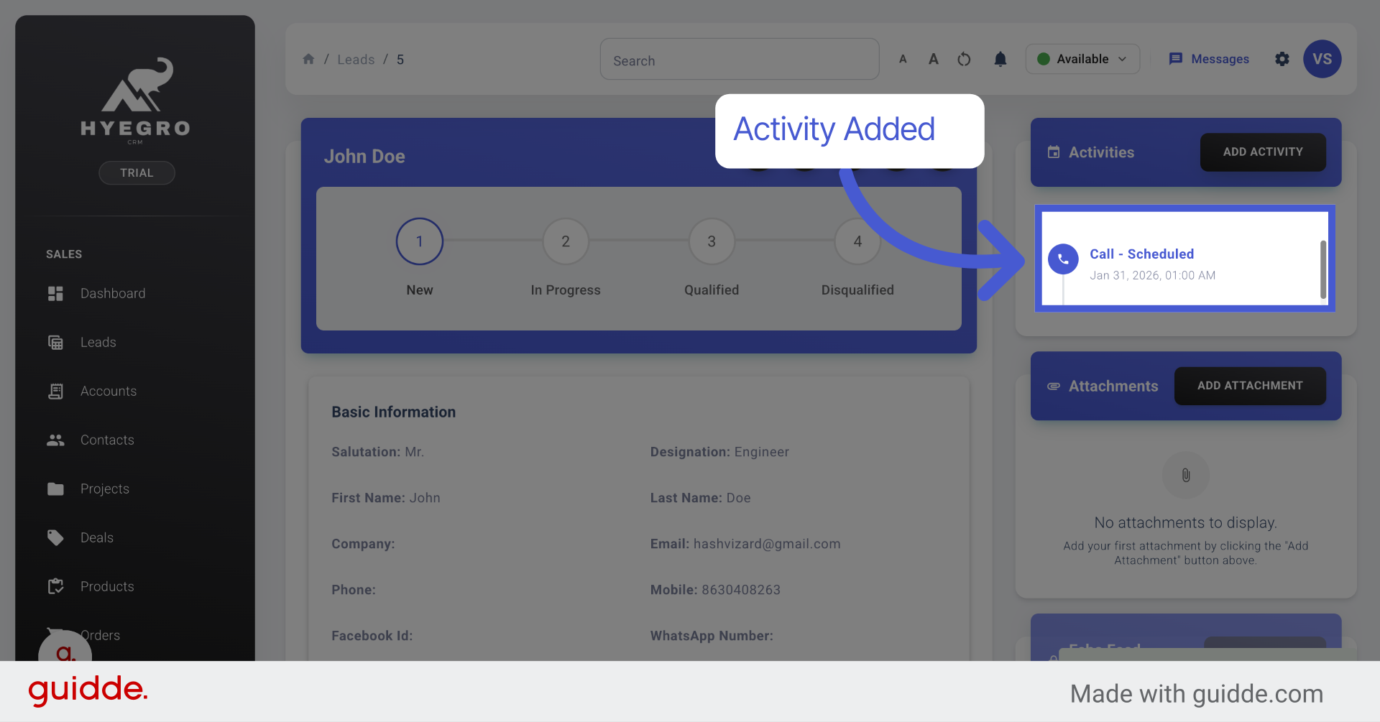
Task: Increase font size with the large A
Action: (x=934, y=59)
